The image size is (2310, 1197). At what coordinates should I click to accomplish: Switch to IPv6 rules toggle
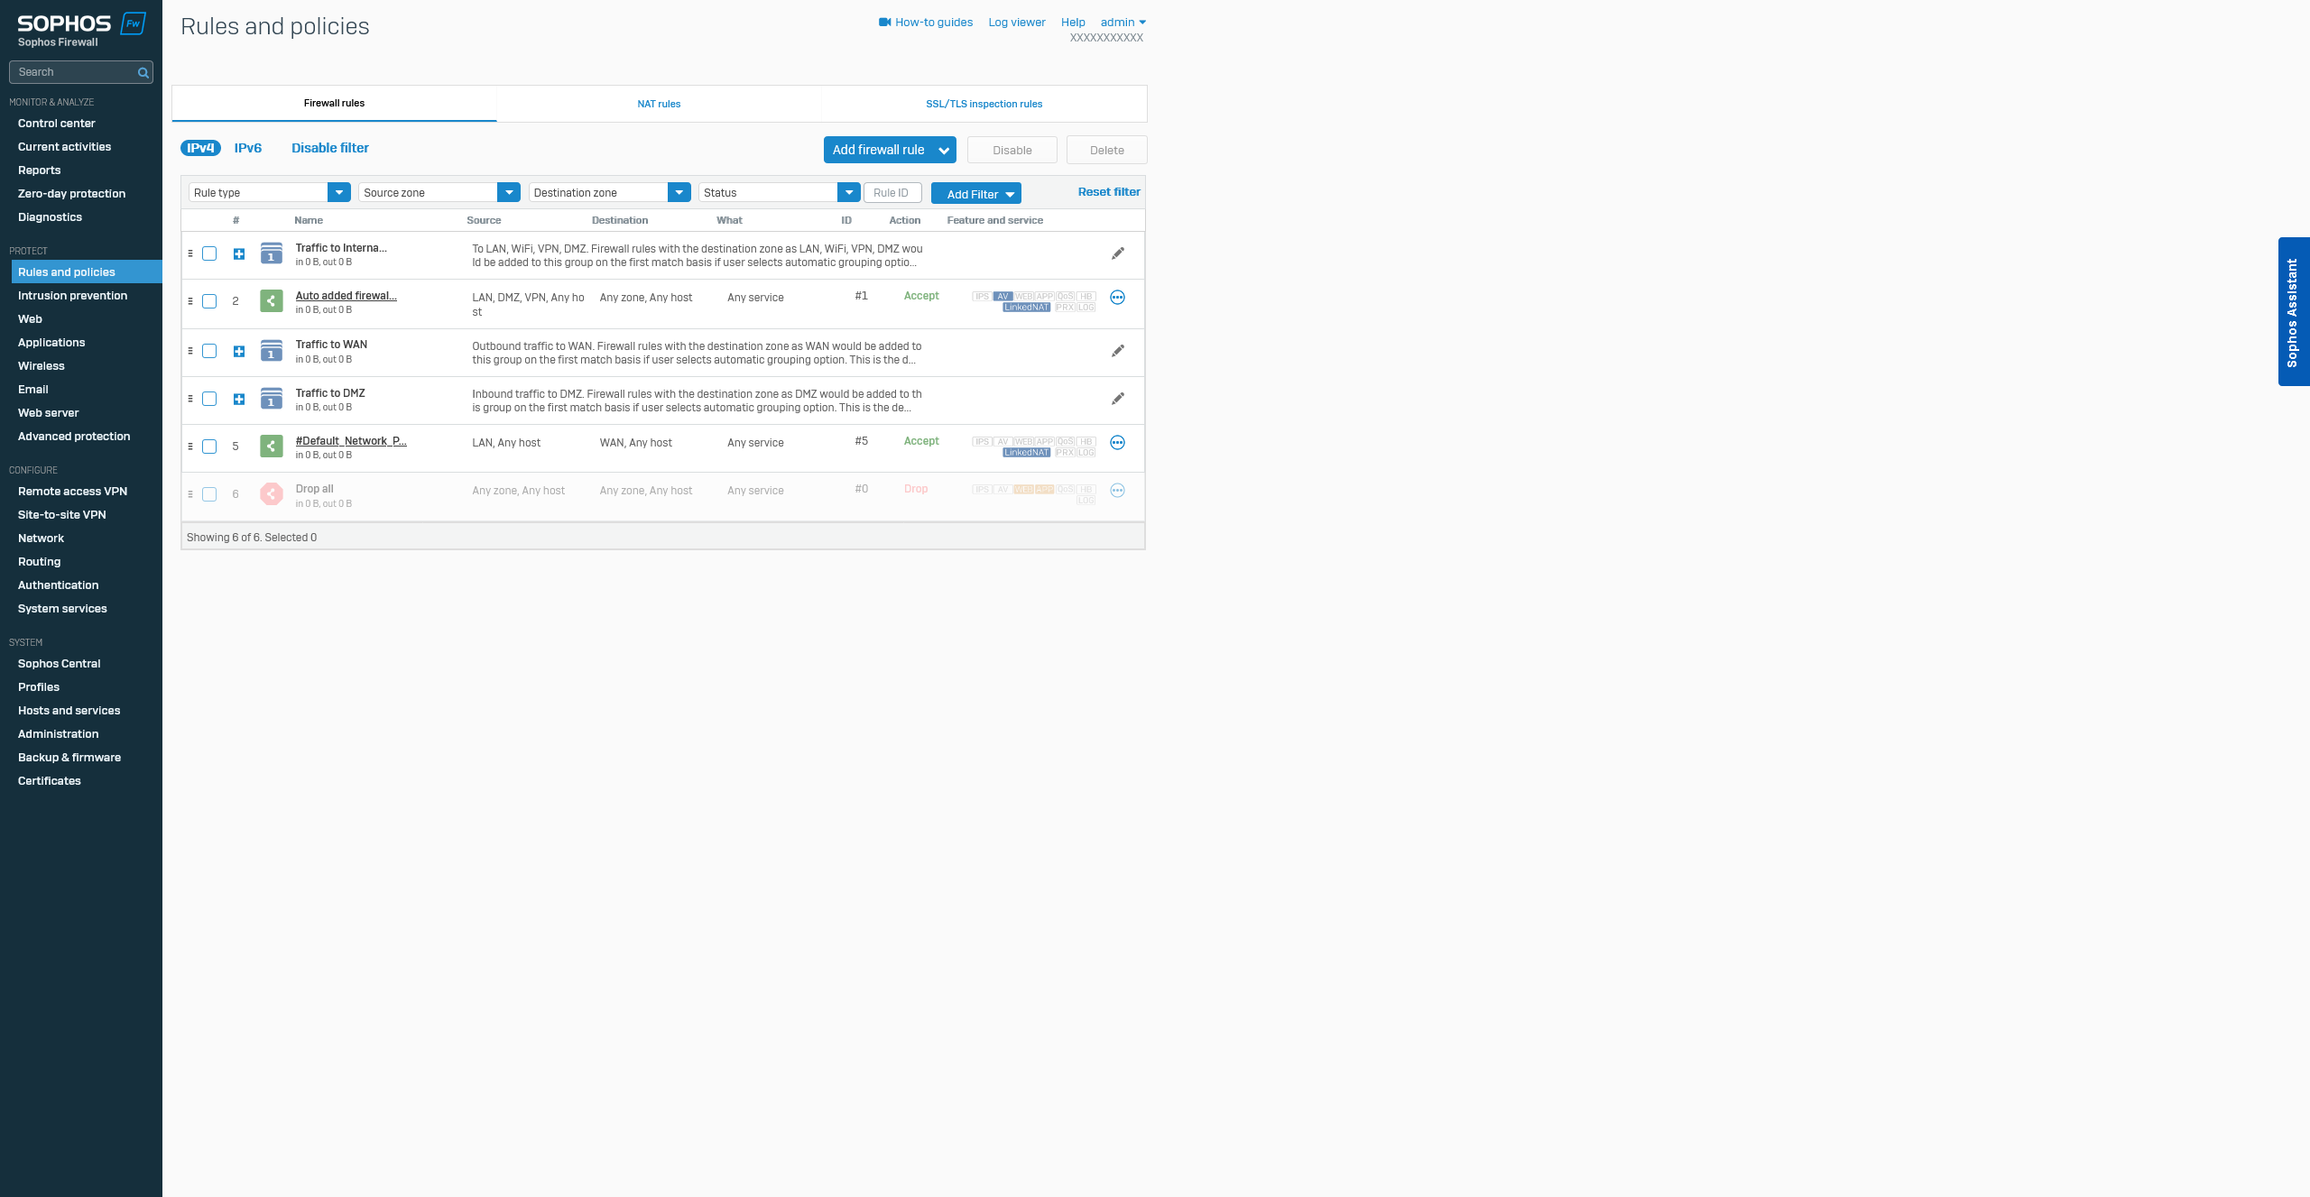(248, 148)
